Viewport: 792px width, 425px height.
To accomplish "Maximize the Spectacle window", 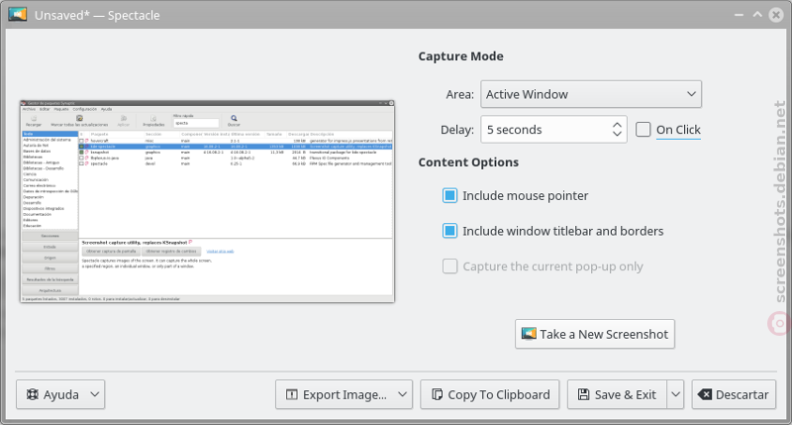I will coord(757,15).
